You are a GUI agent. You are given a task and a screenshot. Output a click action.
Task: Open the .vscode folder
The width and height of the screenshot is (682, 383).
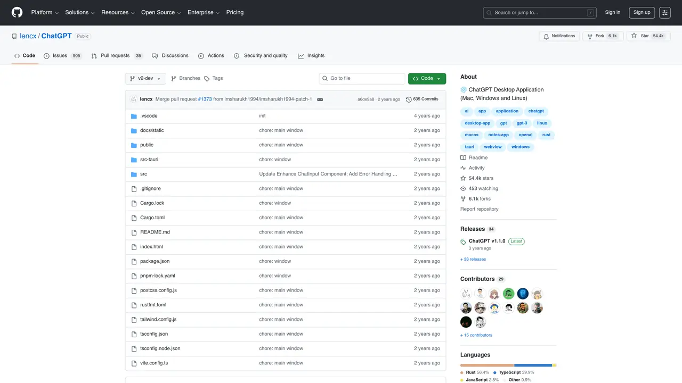pyautogui.click(x=149, y=116)
